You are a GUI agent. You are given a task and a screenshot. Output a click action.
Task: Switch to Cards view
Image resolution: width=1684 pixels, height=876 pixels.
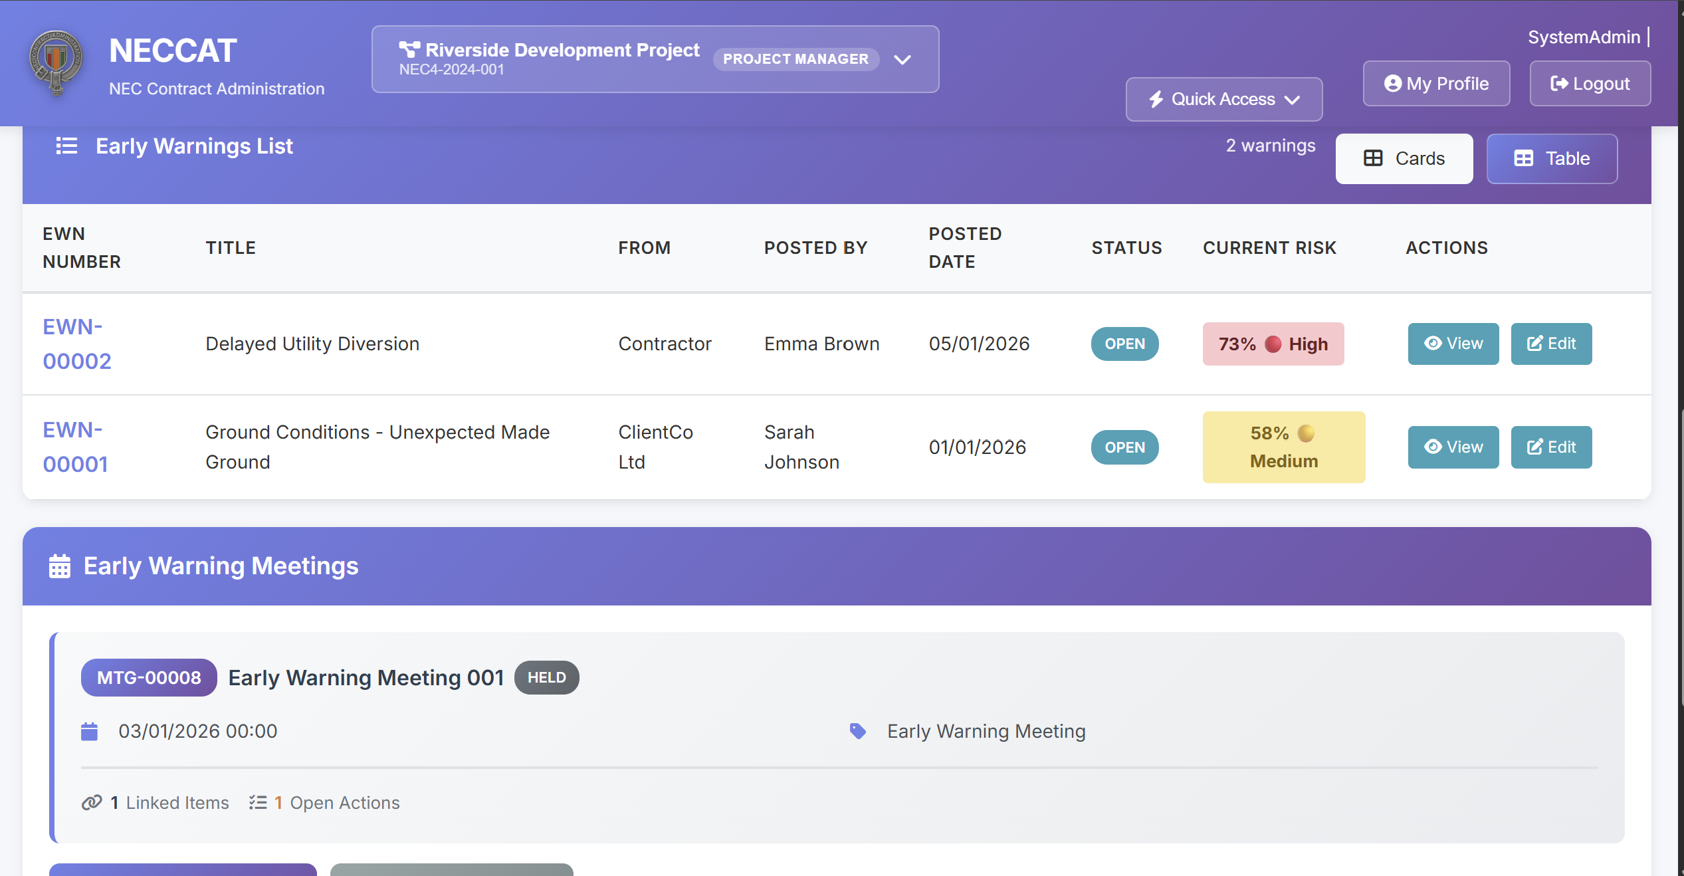tap(1404, 158)
